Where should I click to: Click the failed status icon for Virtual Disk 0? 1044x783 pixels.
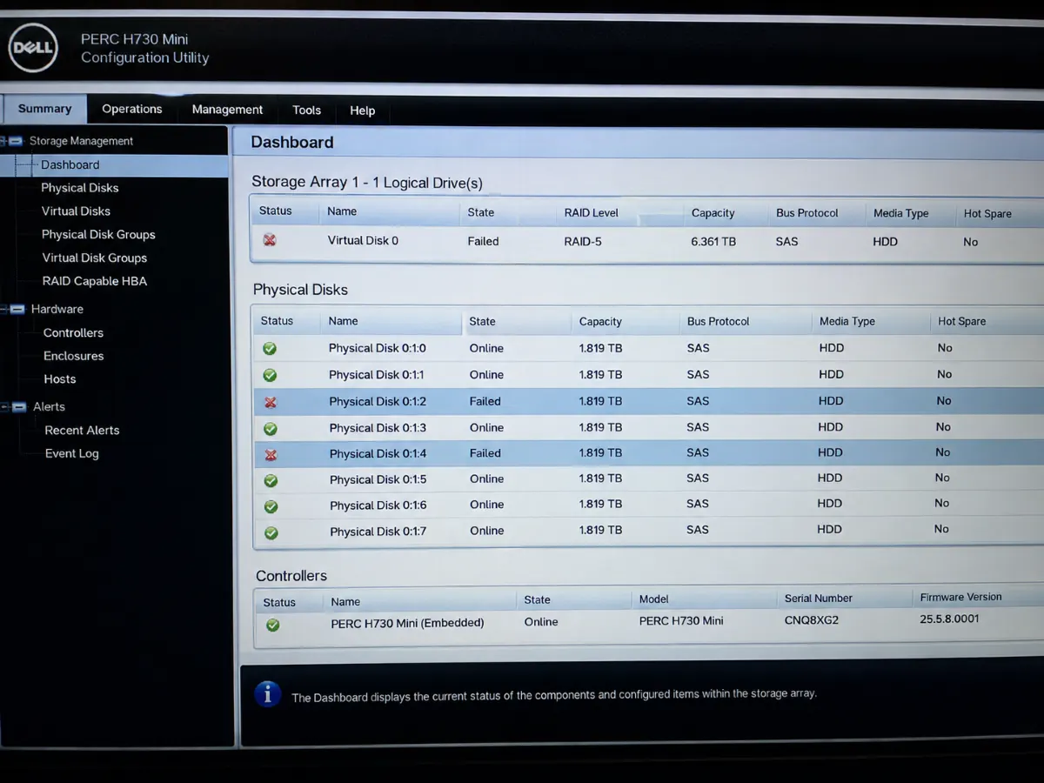[270, 240]
